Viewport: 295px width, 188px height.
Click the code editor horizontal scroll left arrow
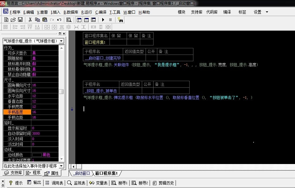point(73,167)
